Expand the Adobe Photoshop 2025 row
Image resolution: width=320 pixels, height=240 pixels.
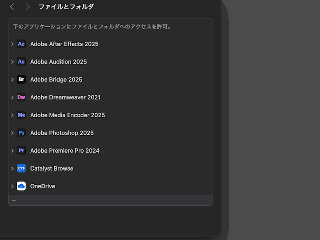(x=12, y=133)
